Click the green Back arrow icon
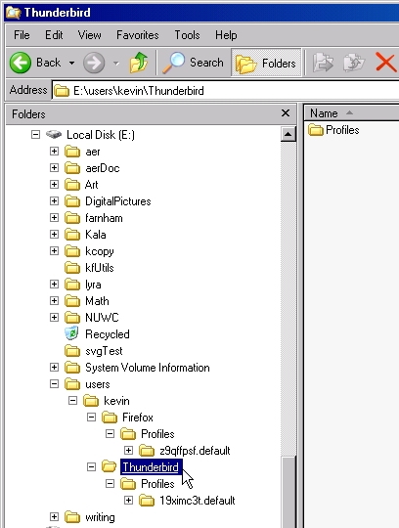The width and height of the screenshot is (399, 528). 21,63
